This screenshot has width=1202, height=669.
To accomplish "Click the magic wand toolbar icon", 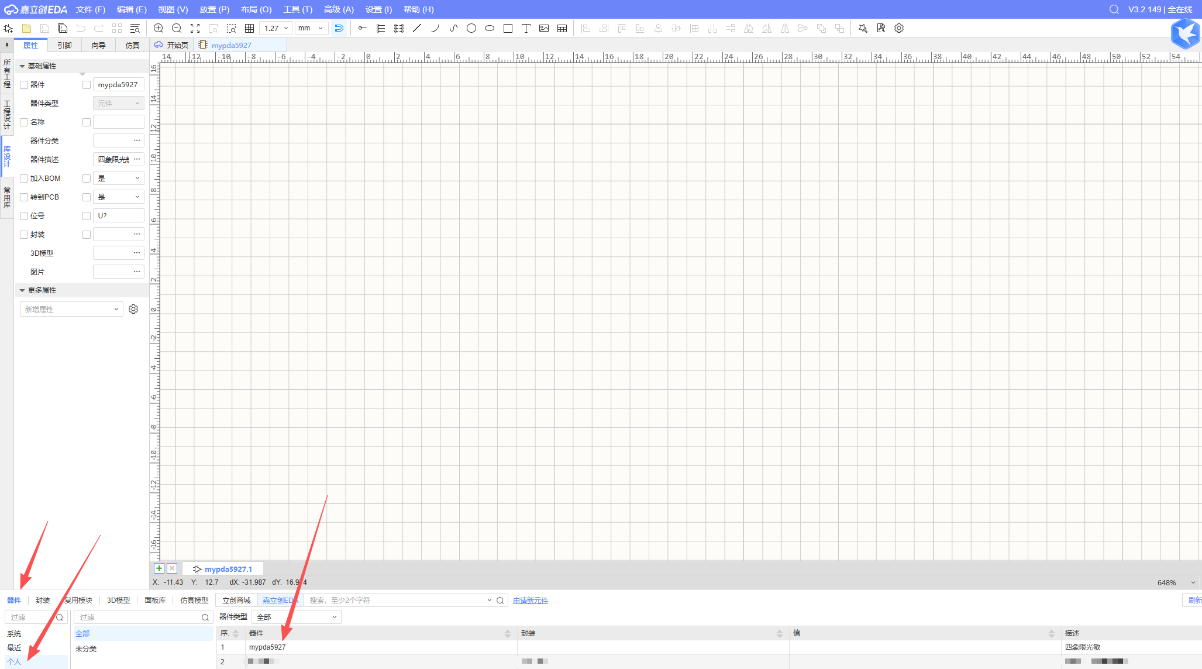I will (863, 28).
